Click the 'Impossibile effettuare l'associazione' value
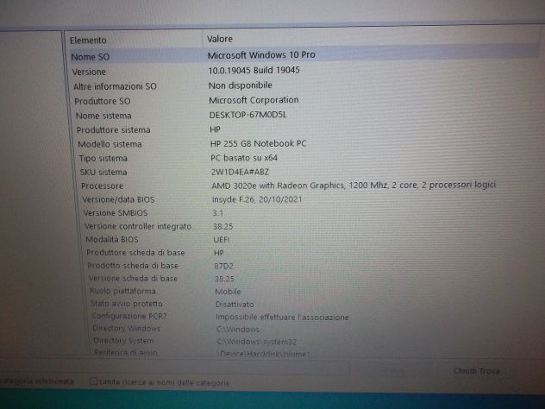545x409 pixels. point(282,318)
